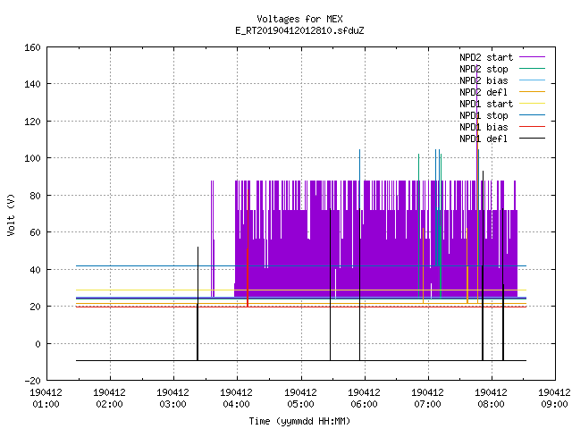
Task: Click the 'NPD2 start' legend label
Action: tap(486, 57)
